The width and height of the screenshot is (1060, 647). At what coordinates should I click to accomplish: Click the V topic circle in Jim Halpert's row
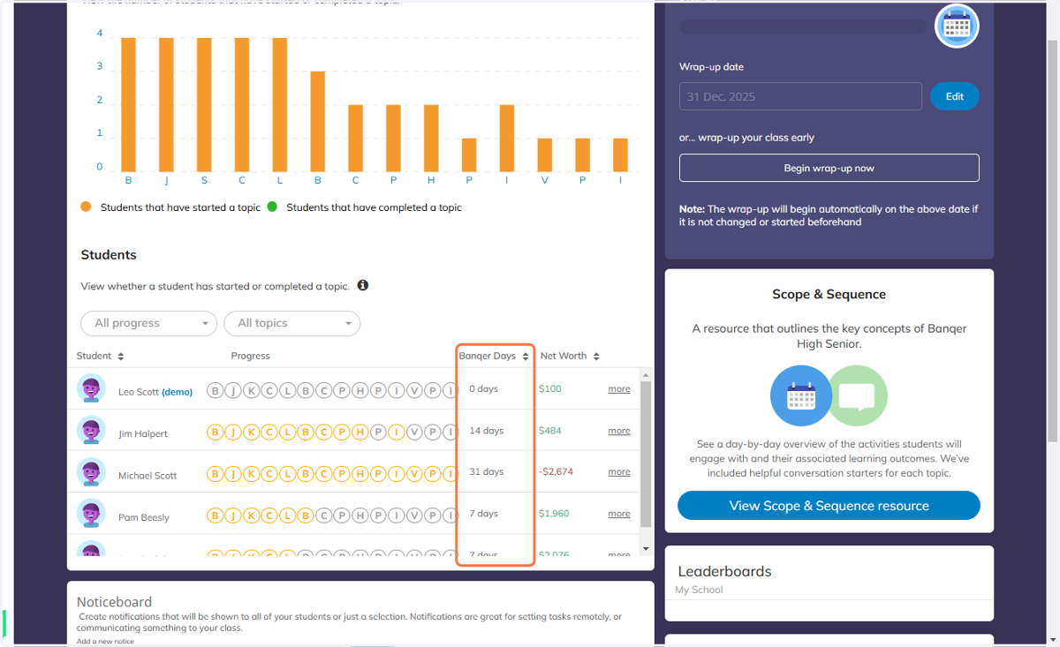pyautogui.click(x=414, y=432)
